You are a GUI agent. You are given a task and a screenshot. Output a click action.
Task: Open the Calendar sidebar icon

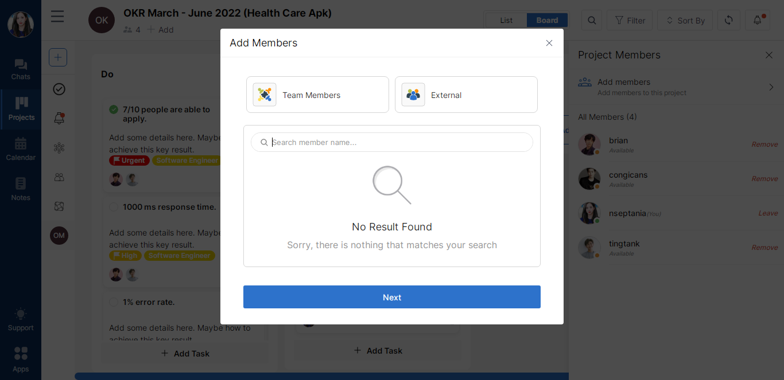point(21,148)
